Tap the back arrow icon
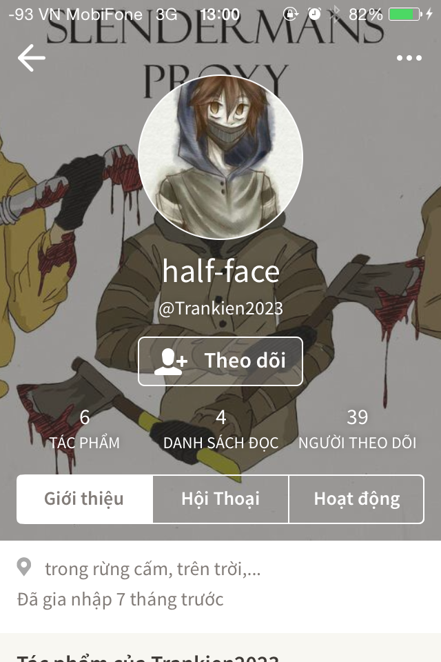This screenshot has height=662, width=441. pyautogui.click(x=31, y=58)
